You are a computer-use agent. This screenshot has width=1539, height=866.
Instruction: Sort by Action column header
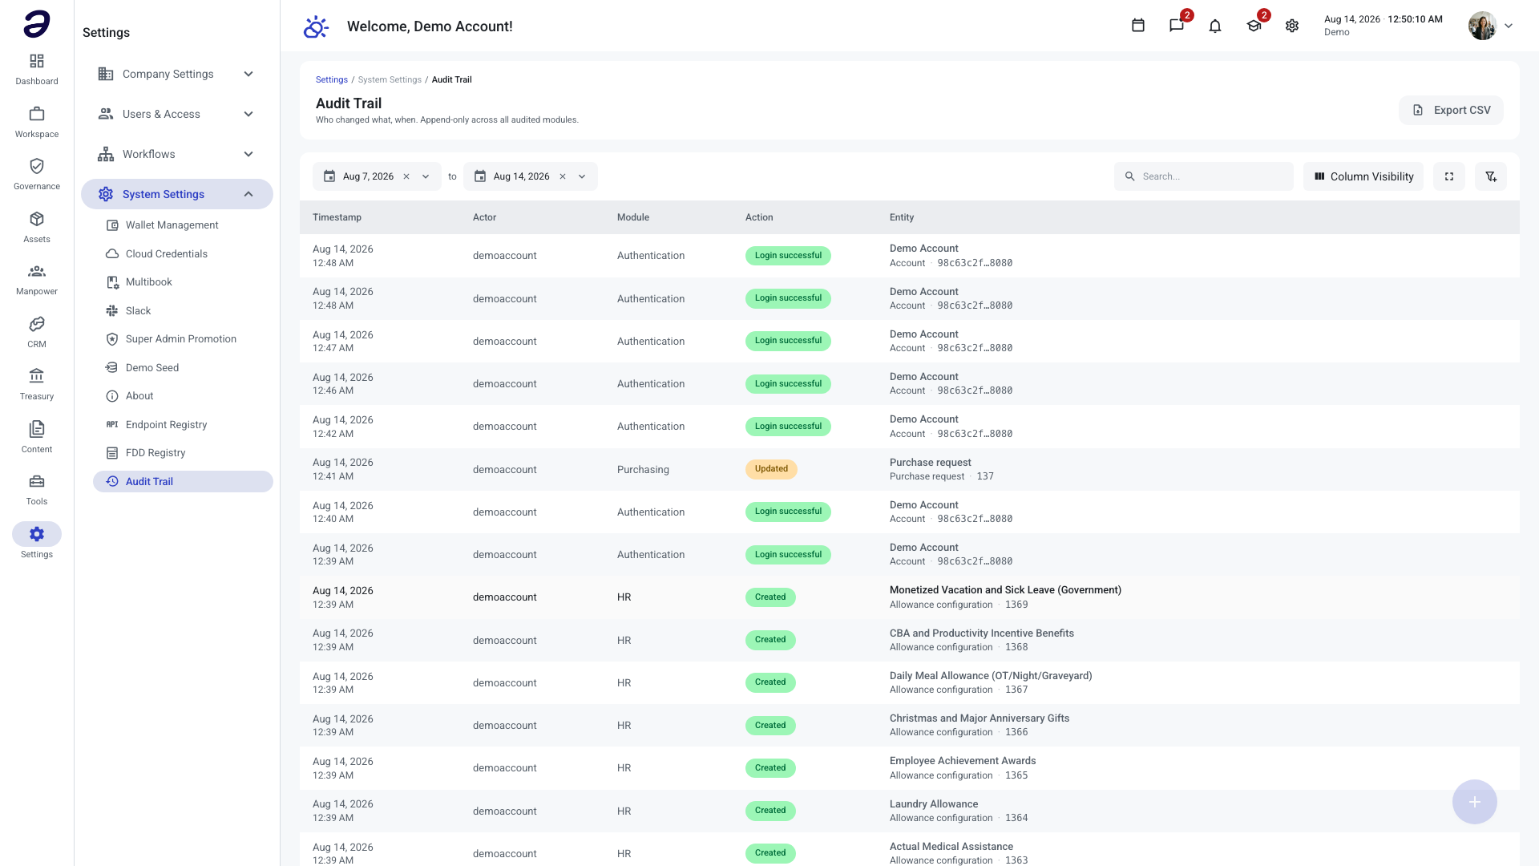pyautogui.click(x=759, y=217)
